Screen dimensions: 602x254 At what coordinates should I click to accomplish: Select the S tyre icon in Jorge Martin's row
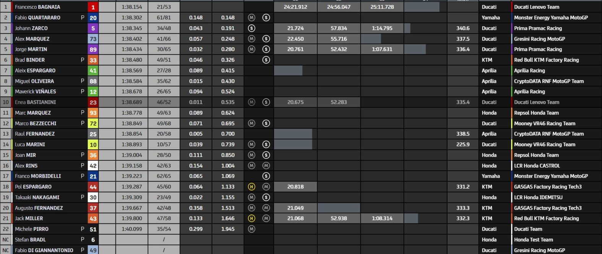pos(266,49)
